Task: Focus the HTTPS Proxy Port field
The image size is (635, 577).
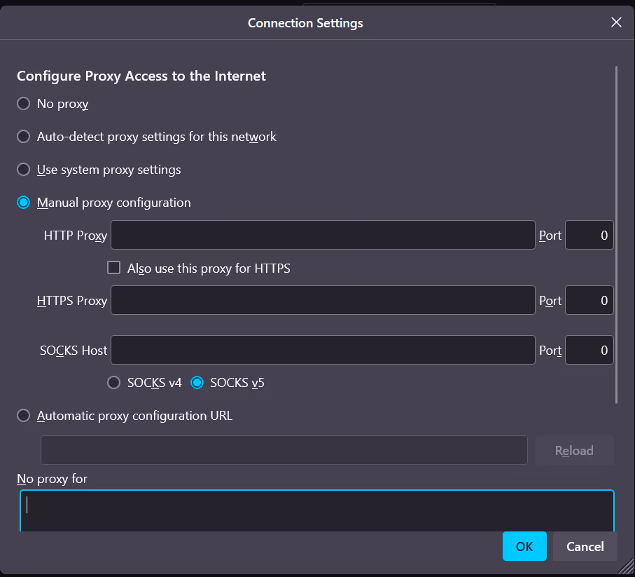Action: [589, 301]
